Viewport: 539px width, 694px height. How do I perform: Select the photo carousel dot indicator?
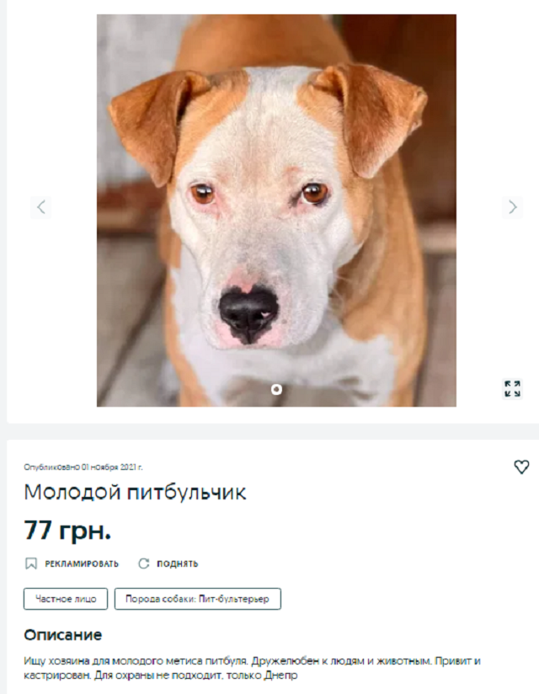pyautogui.click(x=276, y=389)
